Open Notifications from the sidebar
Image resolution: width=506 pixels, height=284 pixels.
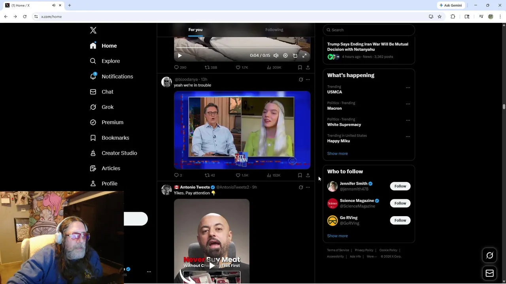point(111,77)
